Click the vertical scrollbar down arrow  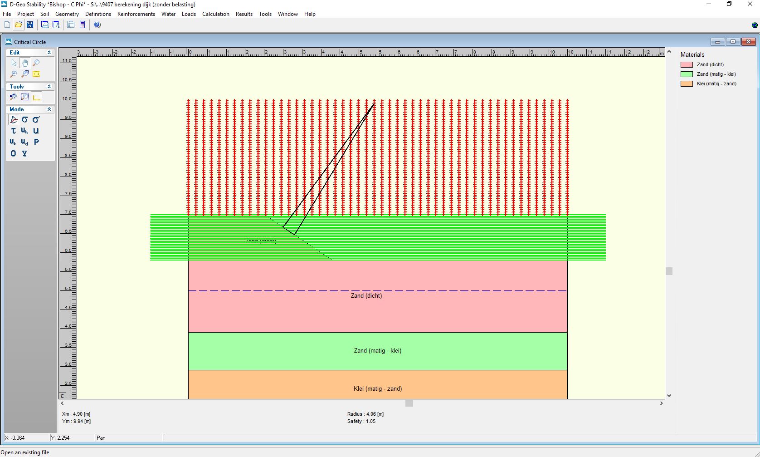coord(669,396)
